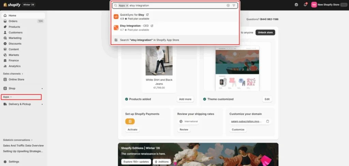Open Products in sidebar
The height and width of the screenshot is (166, 349).
23,27
